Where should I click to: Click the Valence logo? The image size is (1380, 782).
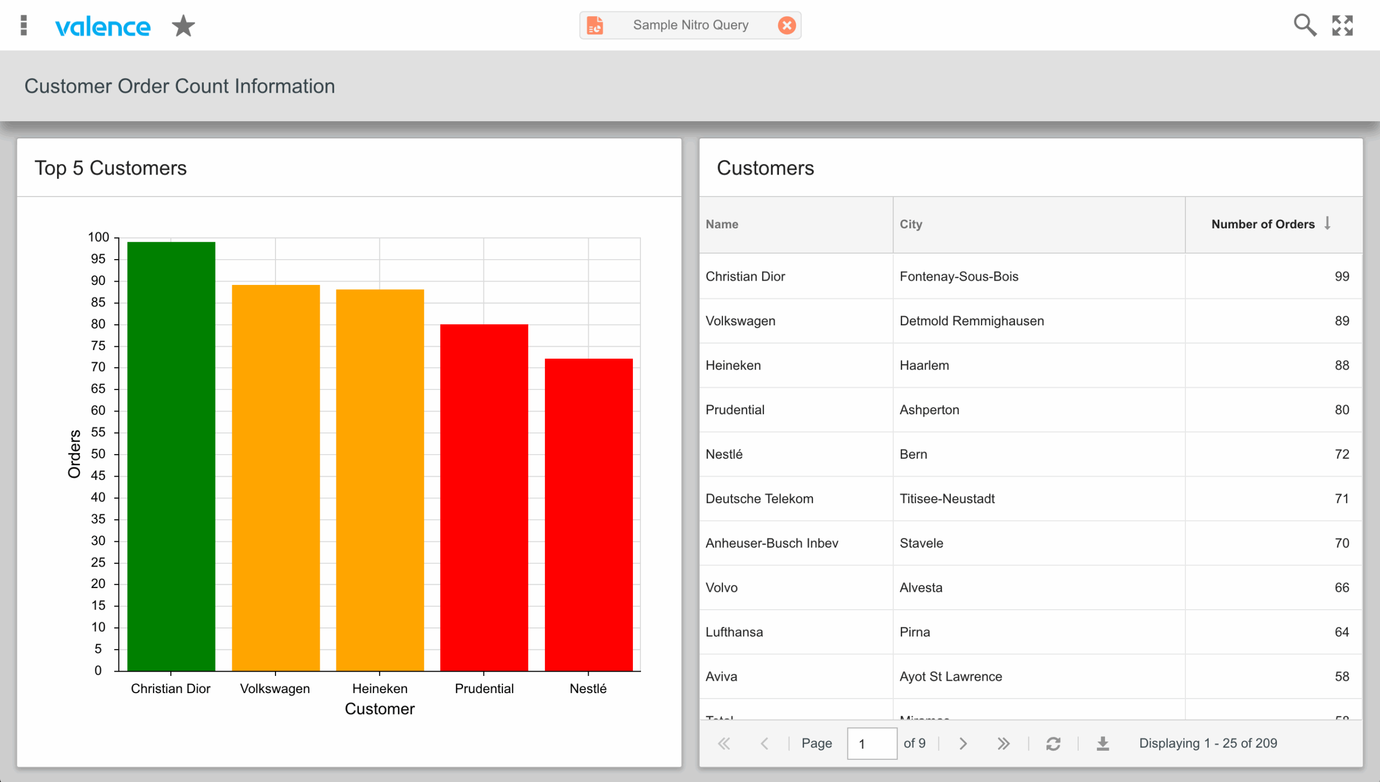click(x=102, y=26)
